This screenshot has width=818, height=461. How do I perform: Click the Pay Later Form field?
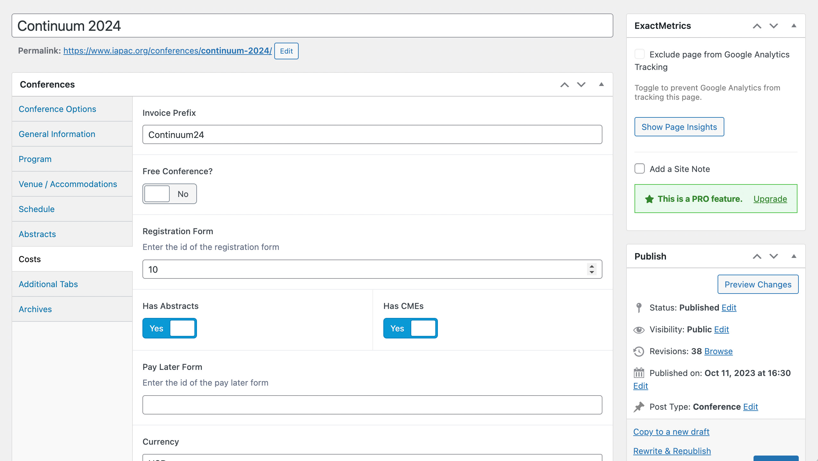coord(372,405)
